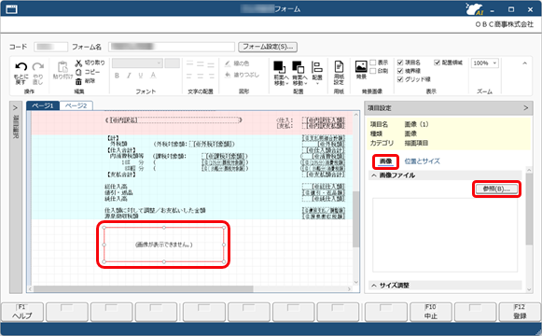The width and height of the screenshot is (542, 336).
Task: Choose line color (線の色)
Action: coord(237,63)
